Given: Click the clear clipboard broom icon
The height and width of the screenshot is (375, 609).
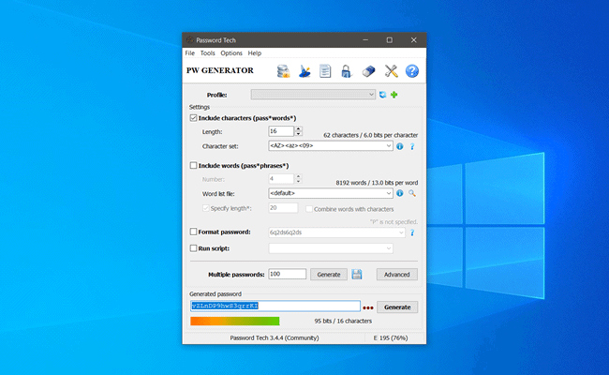Looking at the screenshot, I should tap(304, 71).
